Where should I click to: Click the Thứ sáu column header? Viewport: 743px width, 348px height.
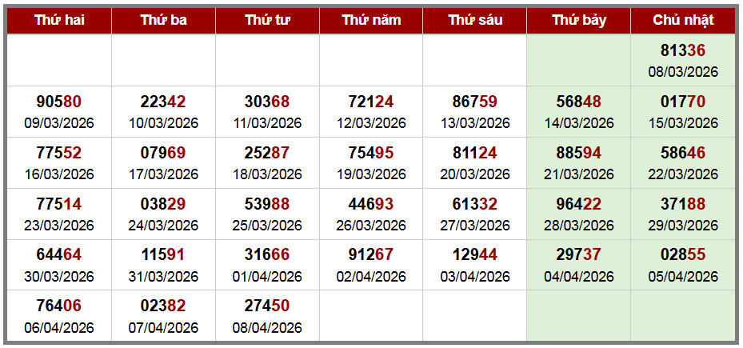tap(475, 21)
